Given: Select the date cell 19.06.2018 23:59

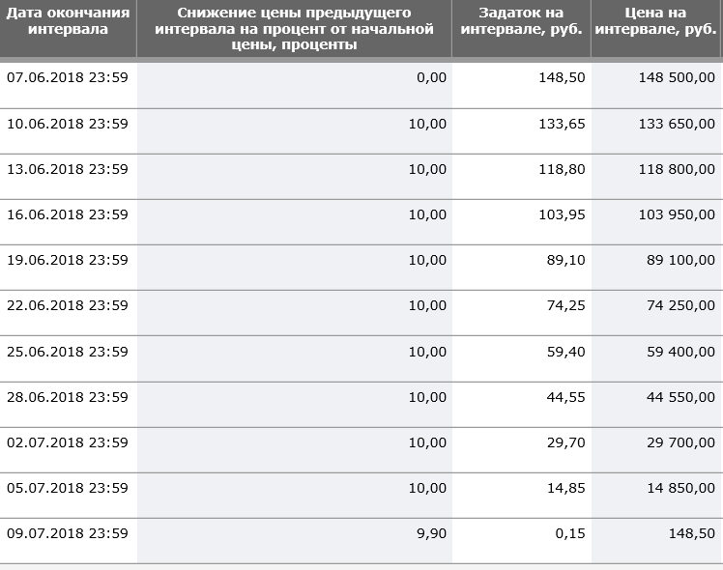Looking at the screenshot, I should [68, 260].
